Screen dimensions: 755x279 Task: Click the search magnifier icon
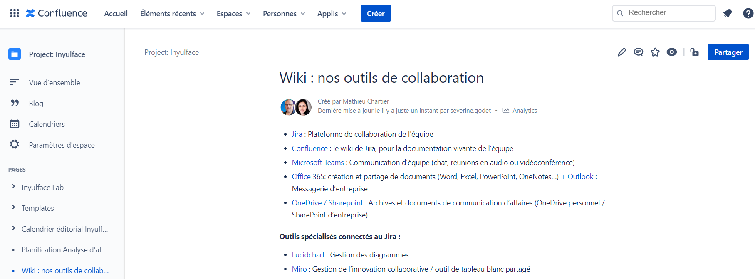620,13
